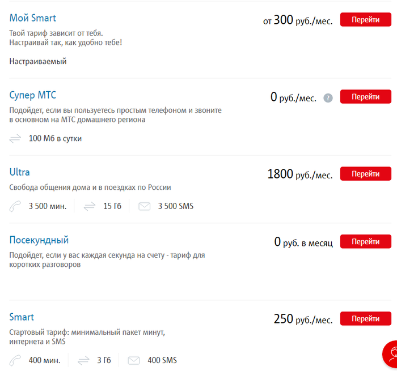
Task: Click the data arrows icon in Ultra tariff
Action: point(90,206)
